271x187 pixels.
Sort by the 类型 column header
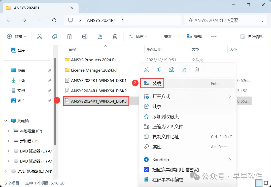point(195,49)
